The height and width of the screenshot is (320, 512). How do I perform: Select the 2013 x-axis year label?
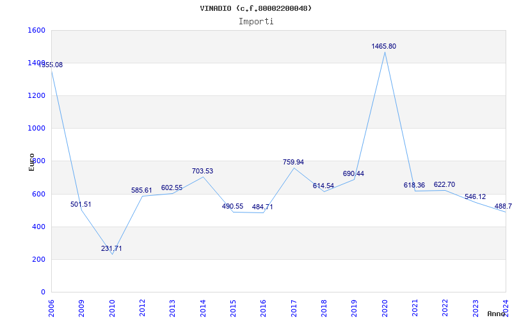[172, 308]
